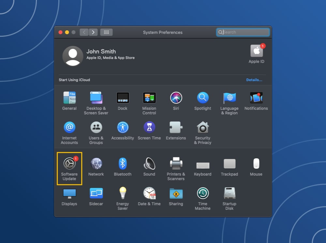Open Mission Control preferences
Viewport: 326px width, 243px height.
point(149,103)
